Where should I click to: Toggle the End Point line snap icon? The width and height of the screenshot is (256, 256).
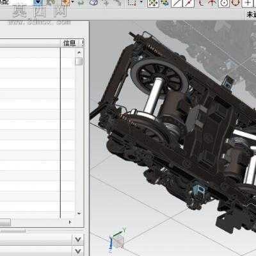coord(177,3)
